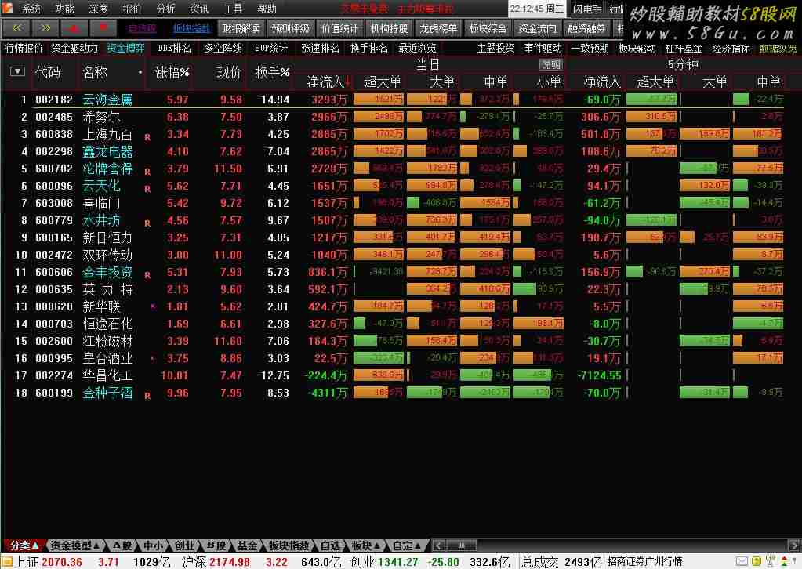Select the A股 bottom tab
Screen dimensions: 802x569
tap(122, 545)
